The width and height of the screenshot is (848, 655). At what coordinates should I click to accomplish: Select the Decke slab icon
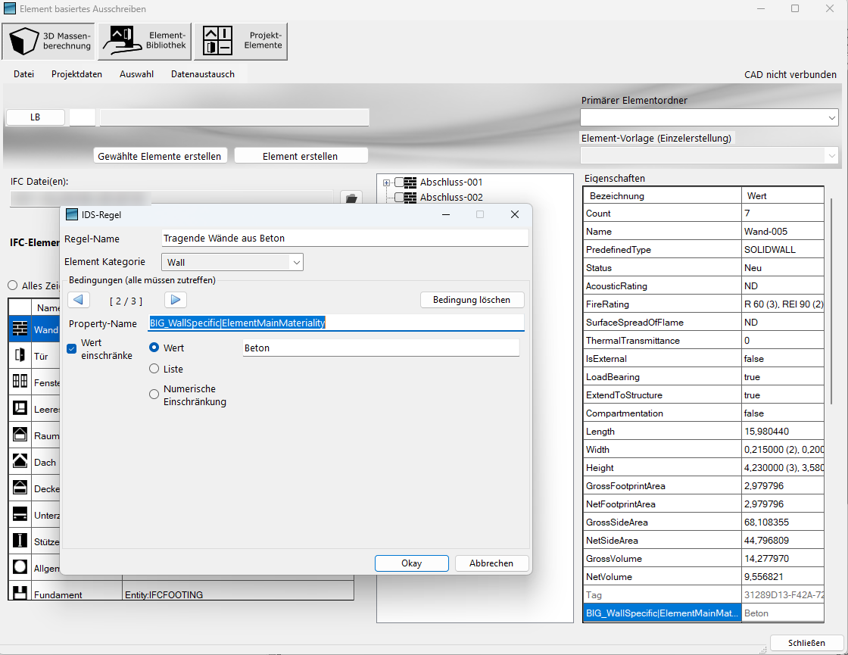pos(20,488)
